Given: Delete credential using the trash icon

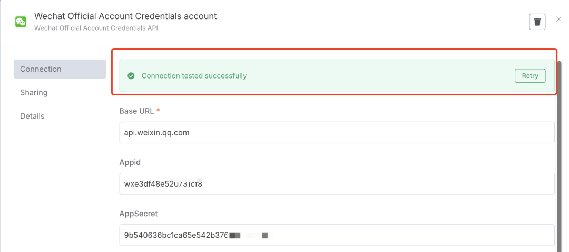Looking at the screenshot, I should [x=537, y=22].
